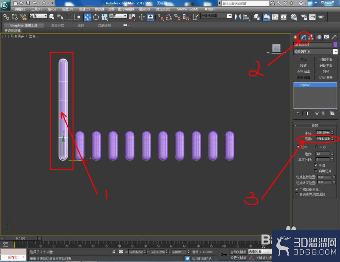Toggle the 平滑 smooth checkbox

316,165
